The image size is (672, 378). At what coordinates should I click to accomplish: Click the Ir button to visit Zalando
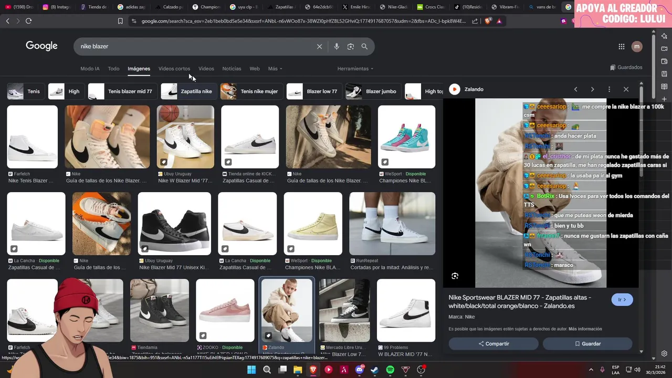coord(622,300)
